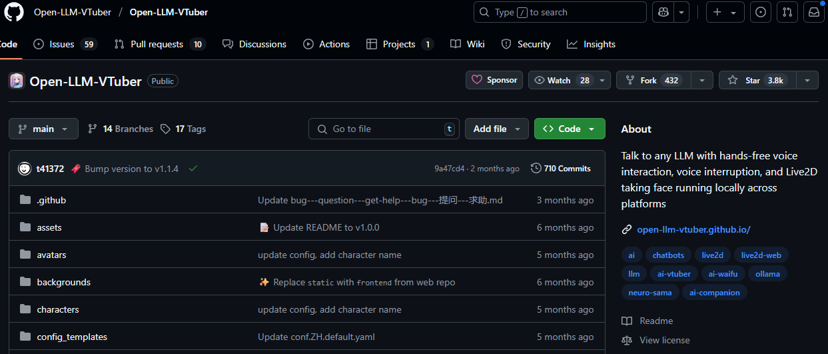The height and width of the screenshot is (354, 828).
Task: Select the ollama topic tag
Action: pyautogui.click(x=767, y=273)
